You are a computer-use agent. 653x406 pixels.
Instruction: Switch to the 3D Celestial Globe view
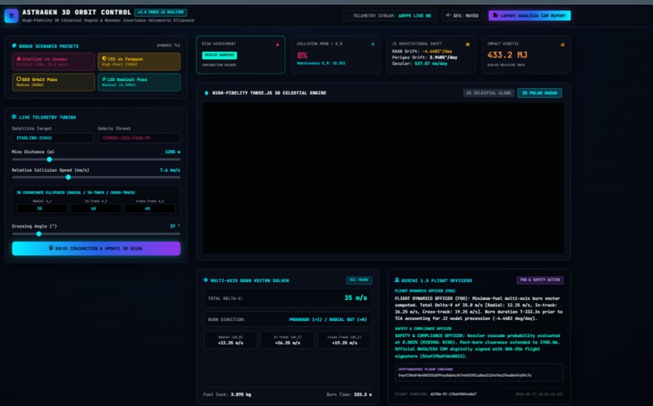tap(489, 93)
